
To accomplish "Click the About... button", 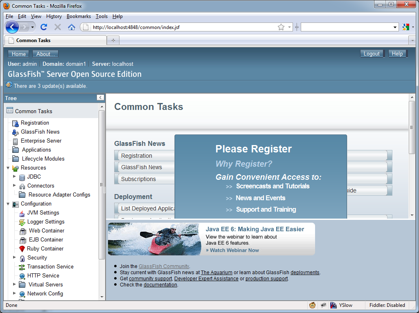I will click(x=45, y=54).
